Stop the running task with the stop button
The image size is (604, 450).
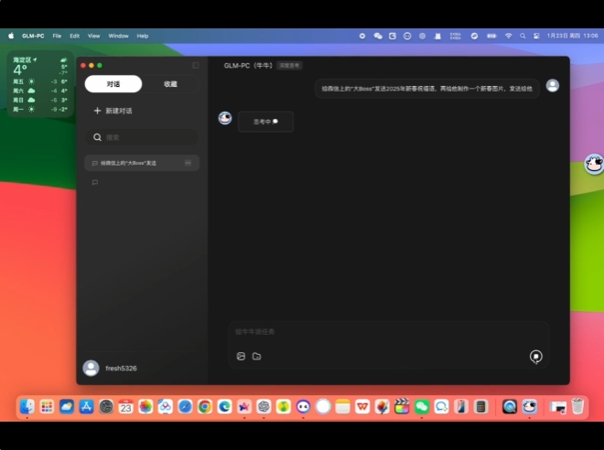(535, 357)
